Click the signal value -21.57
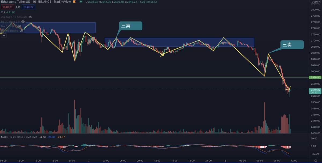Screen dimensions: 322x163 point(61,137)
